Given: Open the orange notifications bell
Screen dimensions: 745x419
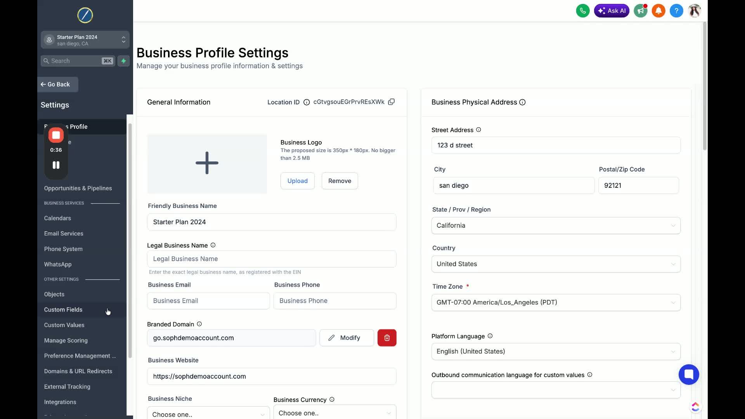Looking at the screenshot, I should pos(658,11).
